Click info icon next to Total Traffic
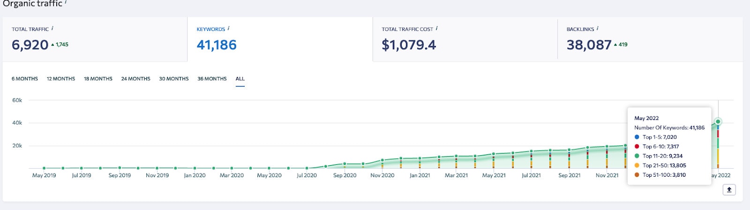 point(52,29)
